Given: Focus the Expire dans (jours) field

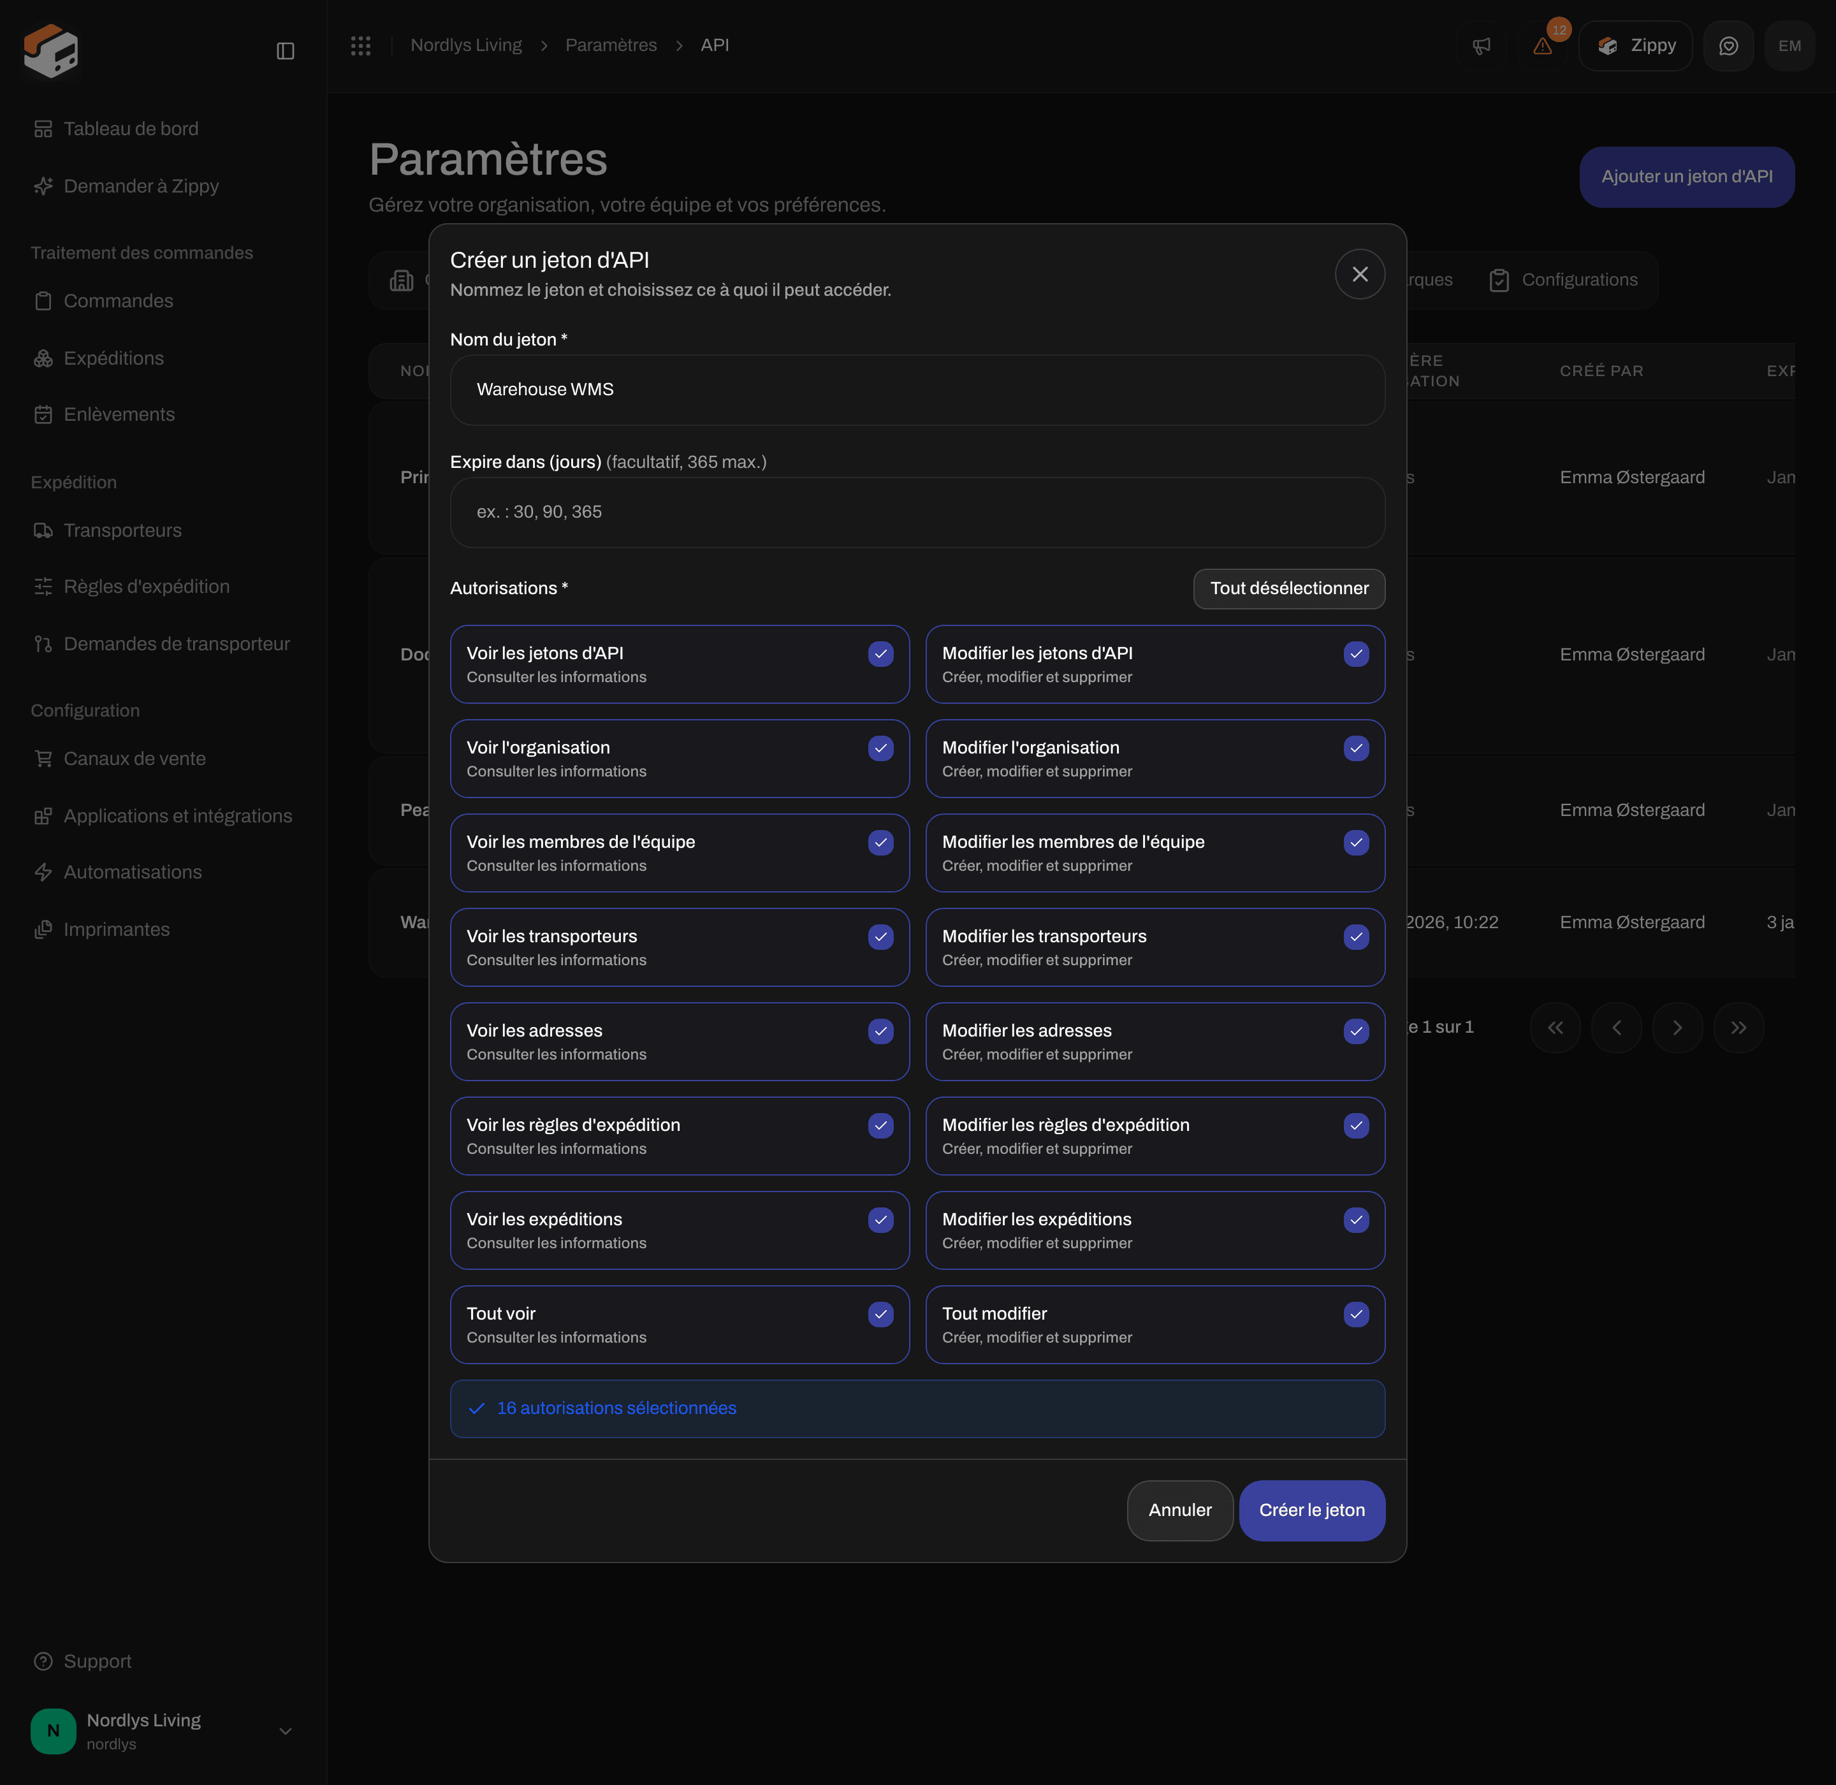Looking at the screenshot, I should [x=917, y=512].
